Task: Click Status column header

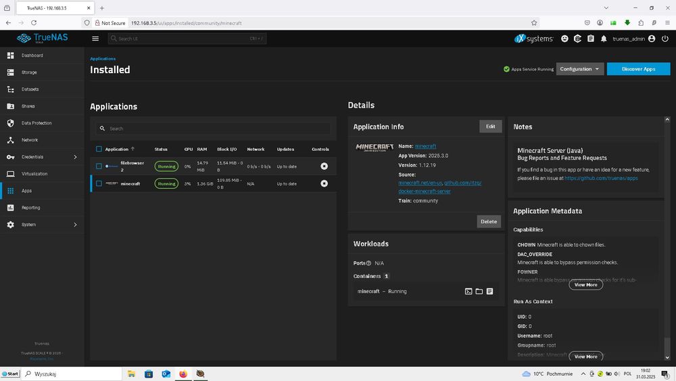Action: [x=161, y=150]
